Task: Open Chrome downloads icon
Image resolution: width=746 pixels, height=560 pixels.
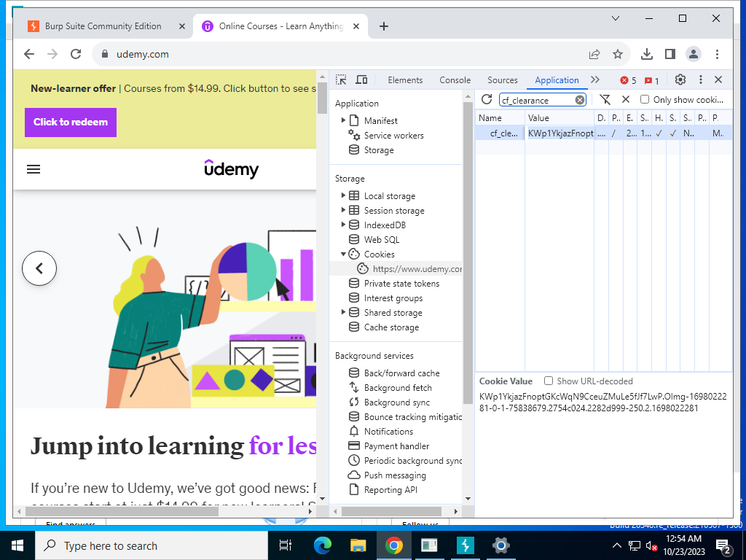Action: 647,54
